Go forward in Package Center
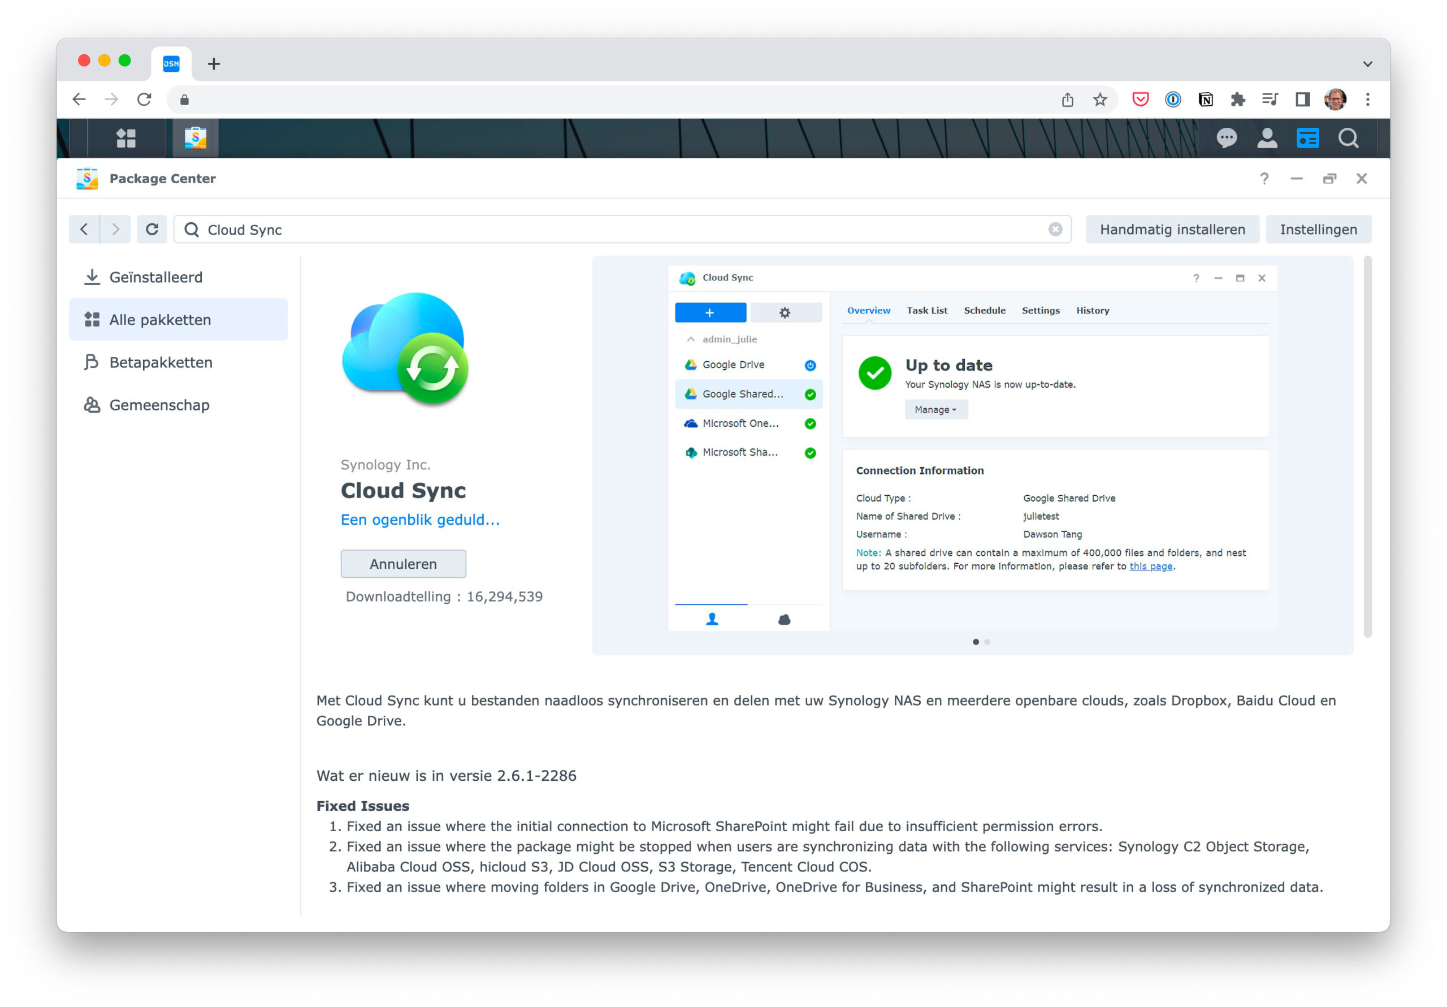Viewport: 1447px width, 1007px height. point(115,230)
